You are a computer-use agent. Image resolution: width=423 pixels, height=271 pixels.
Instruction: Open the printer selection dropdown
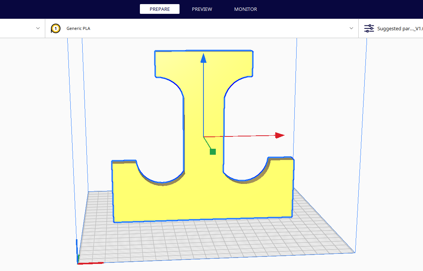pyautogui.click(x=37, y=28)
